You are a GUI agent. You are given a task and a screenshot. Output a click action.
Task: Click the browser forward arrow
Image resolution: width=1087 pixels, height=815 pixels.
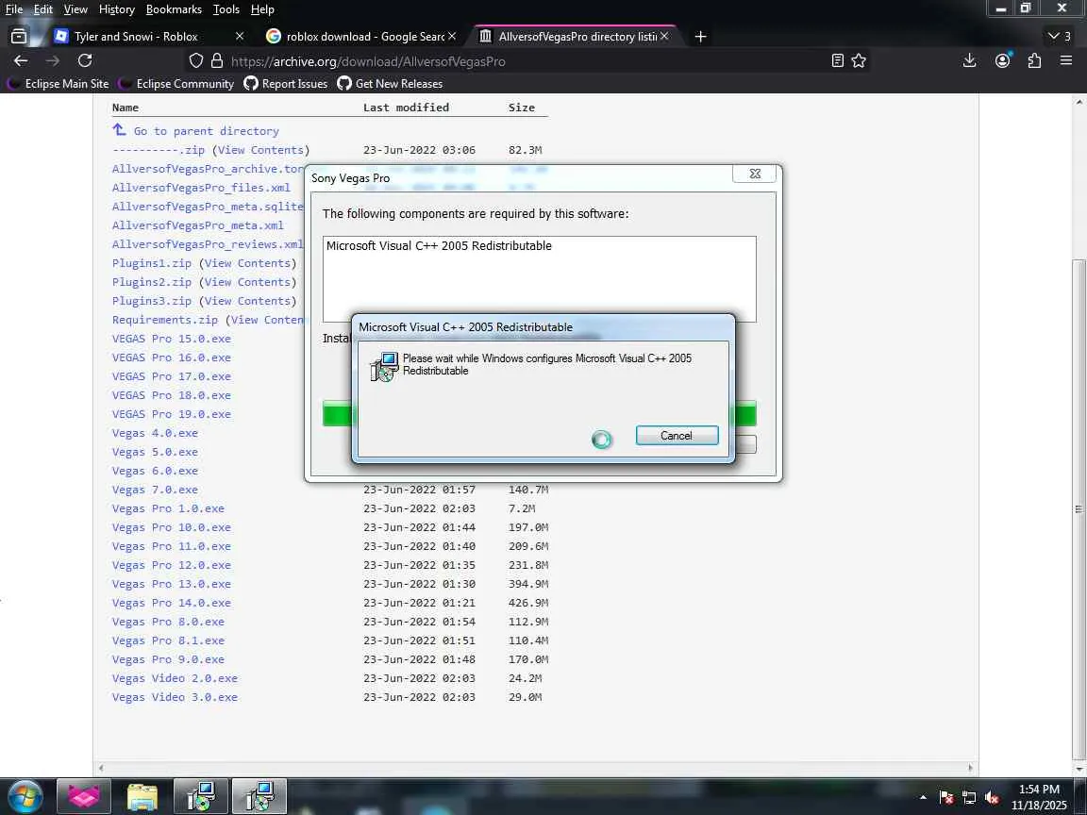[53, 61]
